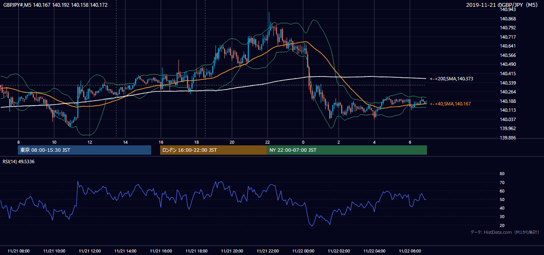Click bottom time label 11/22 04:00
Viewport: 544px width, 255px height.
(x=374, y=251)
